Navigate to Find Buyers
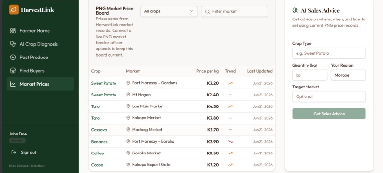The width and height of the screenshot is (383, 173). pos(40,71)
